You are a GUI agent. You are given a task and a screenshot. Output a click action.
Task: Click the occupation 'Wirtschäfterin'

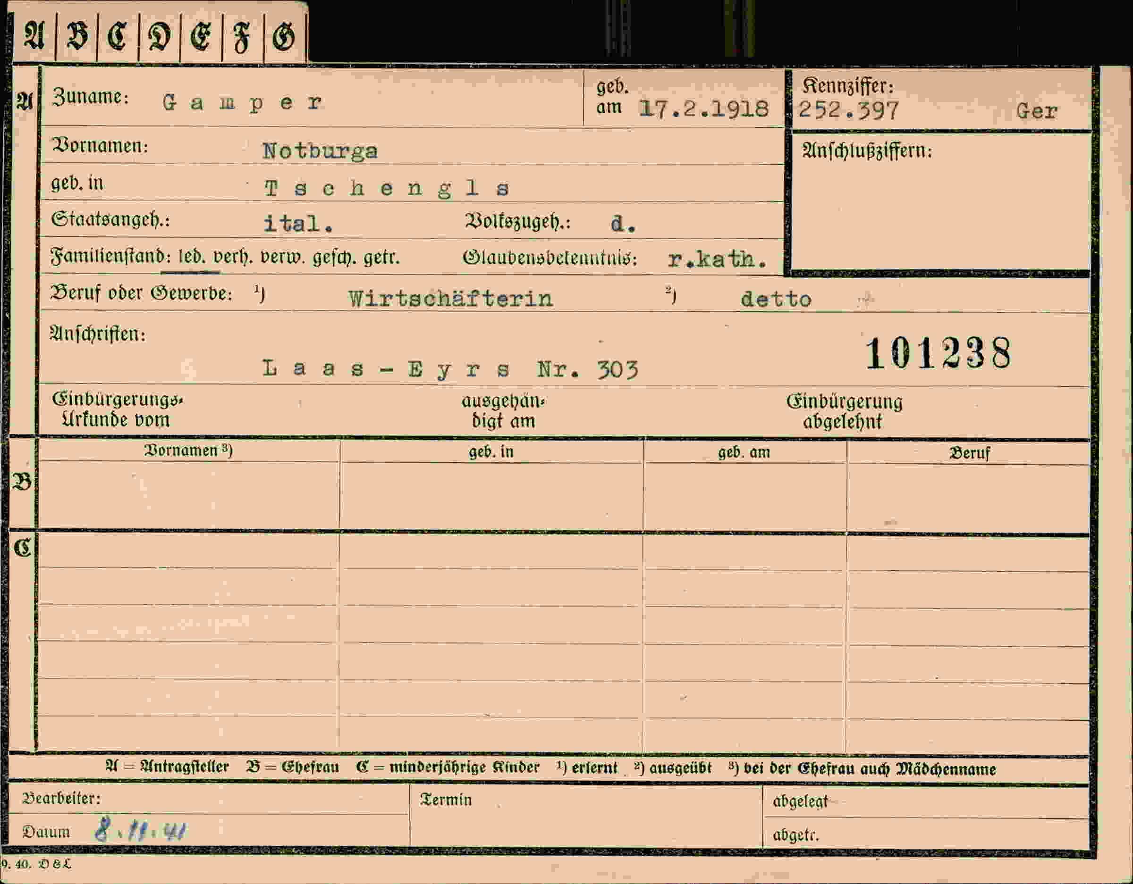tap(450, 299)
